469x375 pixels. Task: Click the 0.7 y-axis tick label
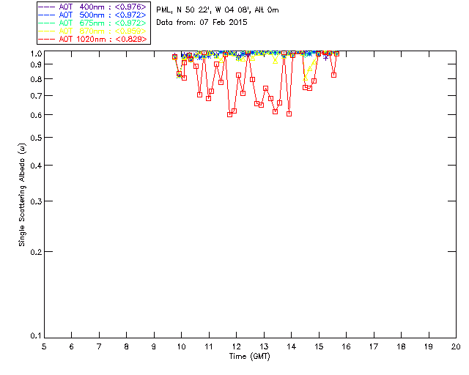36,96
